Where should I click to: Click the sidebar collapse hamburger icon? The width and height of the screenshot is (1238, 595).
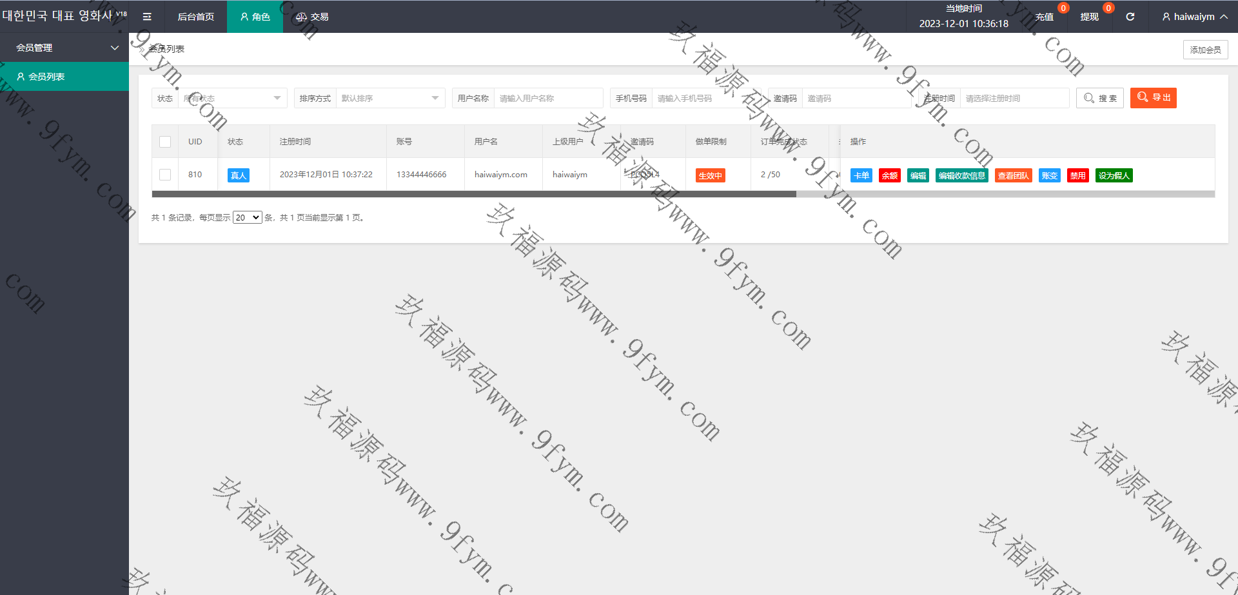(147, 17)
